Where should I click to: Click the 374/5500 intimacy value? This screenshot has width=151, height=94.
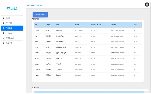coord(78,58)
